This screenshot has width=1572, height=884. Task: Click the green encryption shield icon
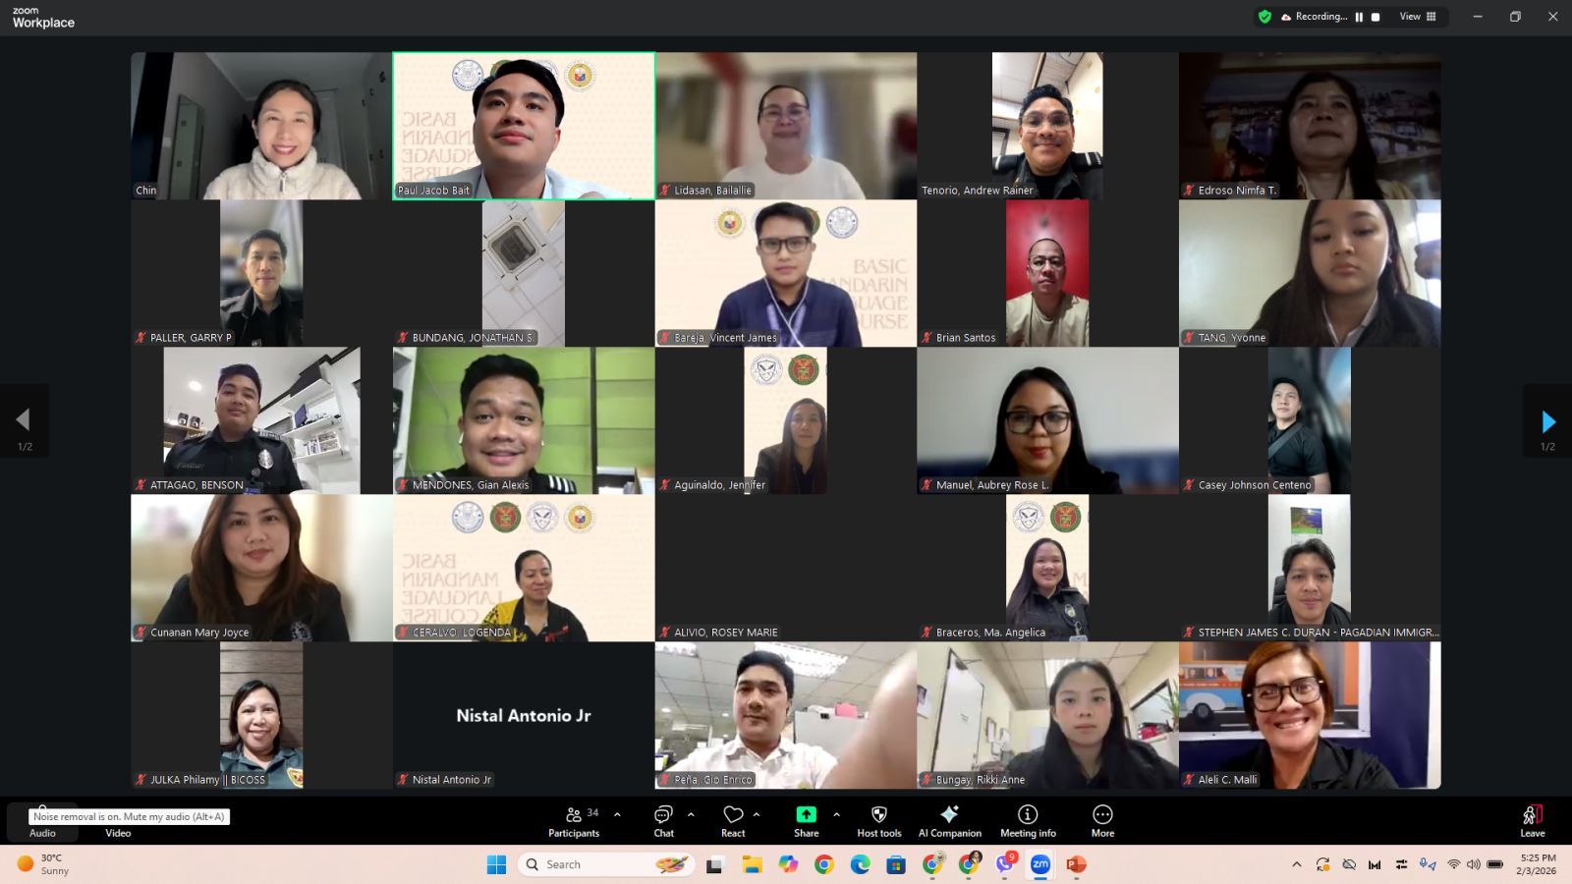[x=1264, y=17]
